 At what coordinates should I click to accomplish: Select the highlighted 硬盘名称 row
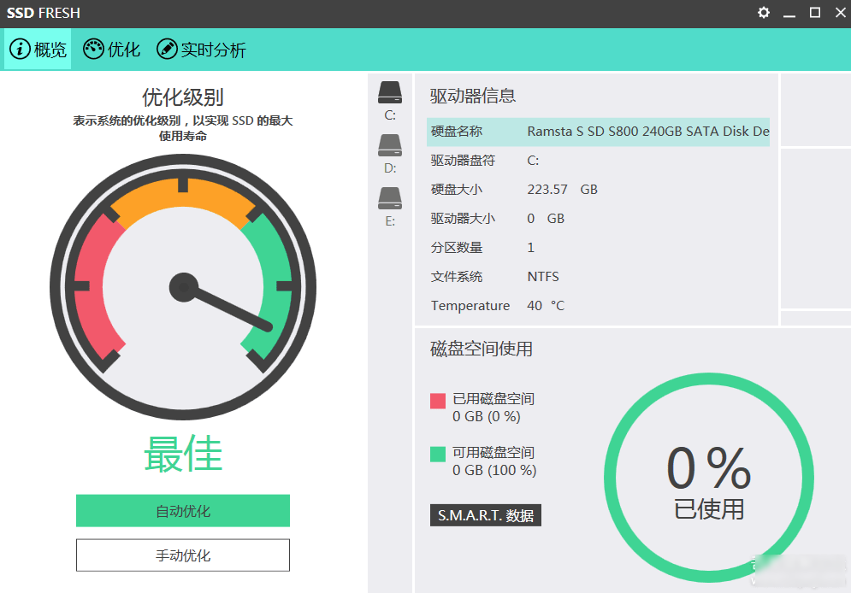599,131
